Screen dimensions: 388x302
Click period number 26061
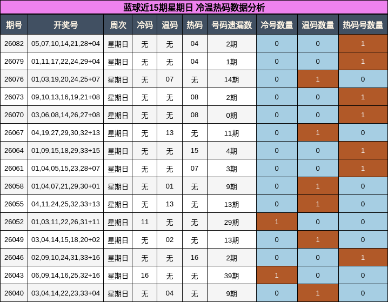14,168
